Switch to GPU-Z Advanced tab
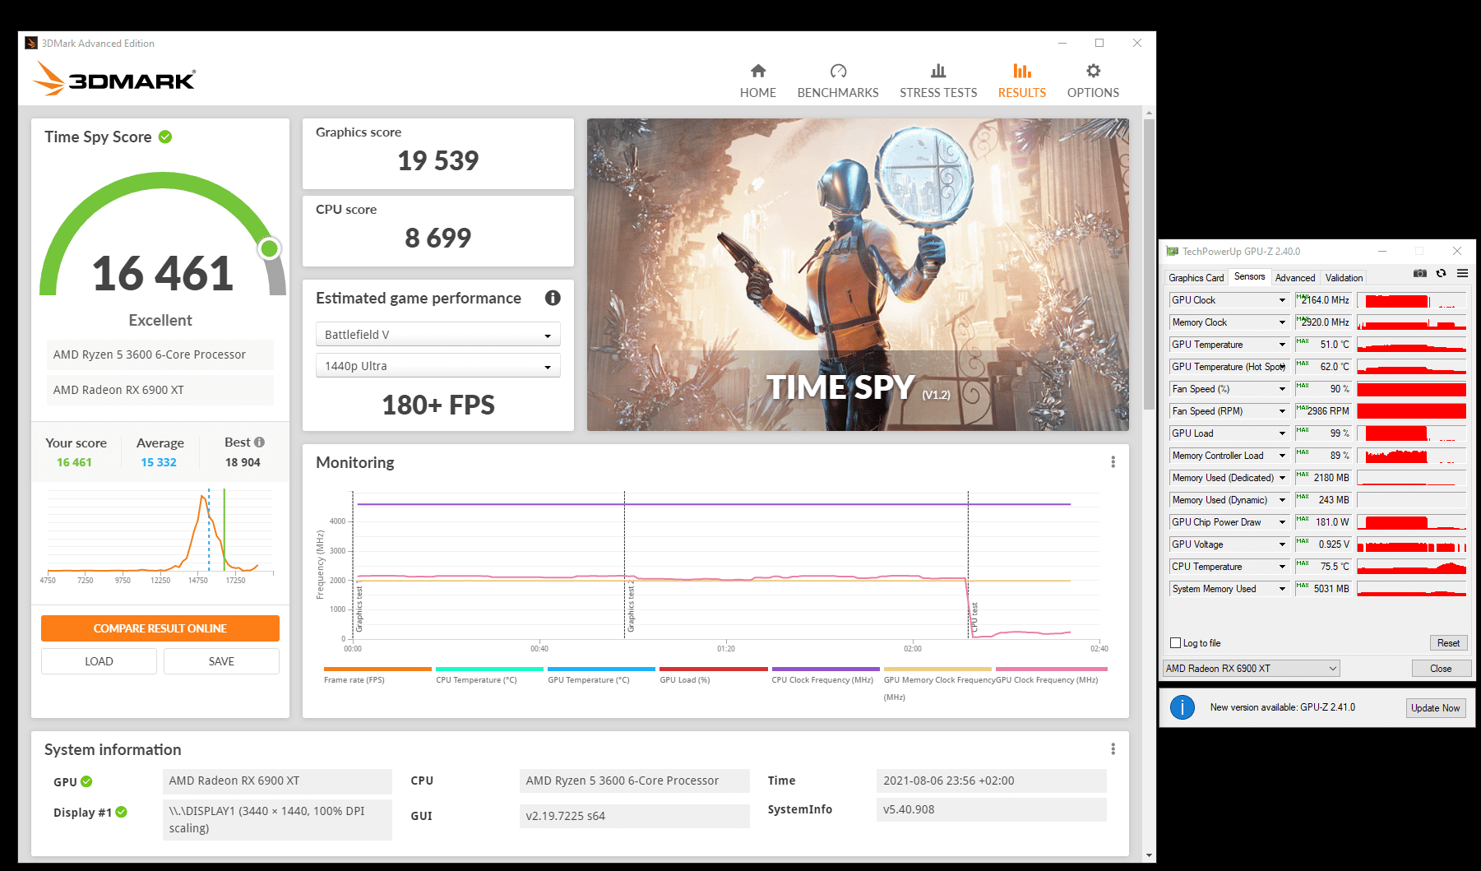Screen dimensions: 1481x871 (x=1295, y=278)
